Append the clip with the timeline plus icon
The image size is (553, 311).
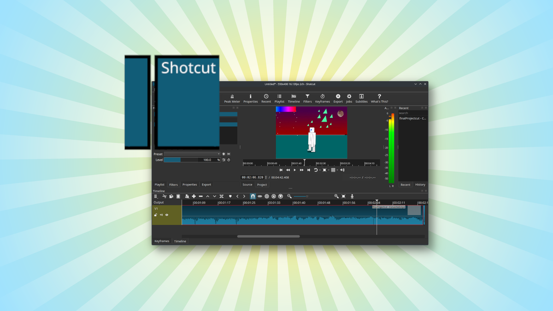pyautogui.click(x=194, y=196)
